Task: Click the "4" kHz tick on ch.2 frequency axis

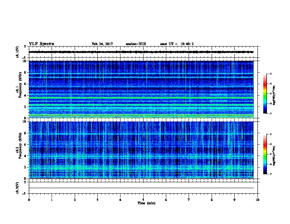Action: pyautogui.click(x=25, y=156)
